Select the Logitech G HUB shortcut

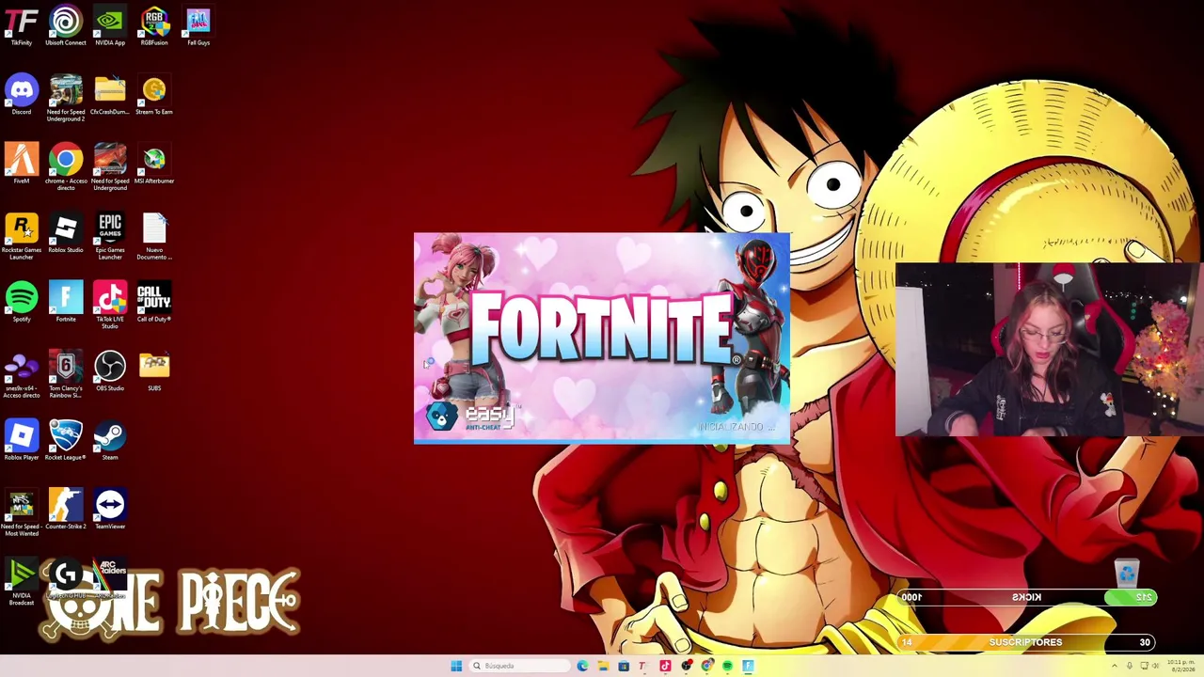66,579
